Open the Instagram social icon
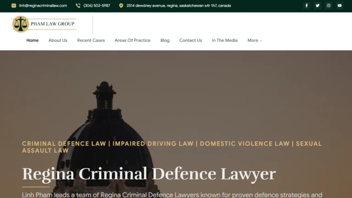352x198 pixels. click(329, 5)
